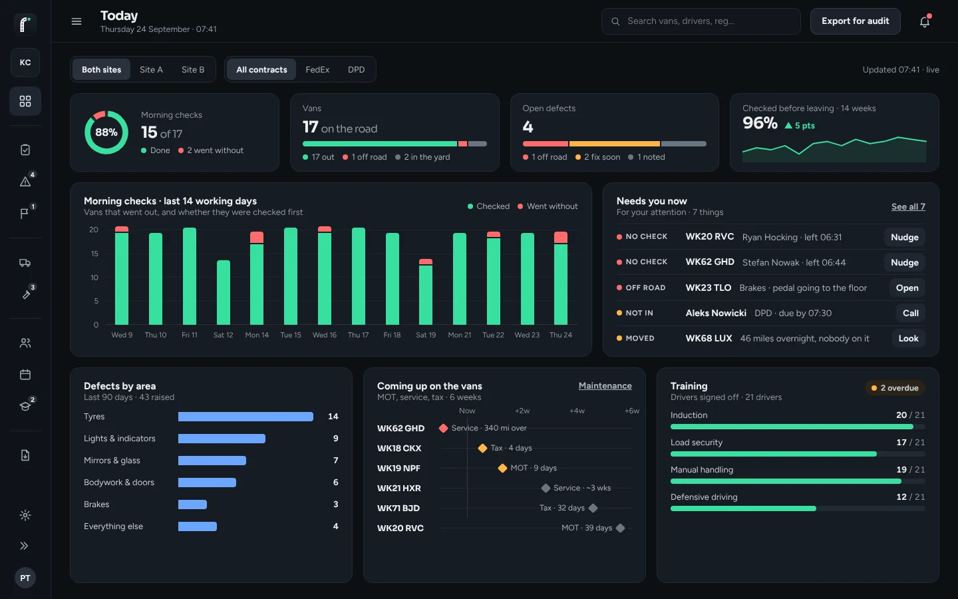Switch site filter to Site A
Screen dimensions: 958x599
point(151,69)
